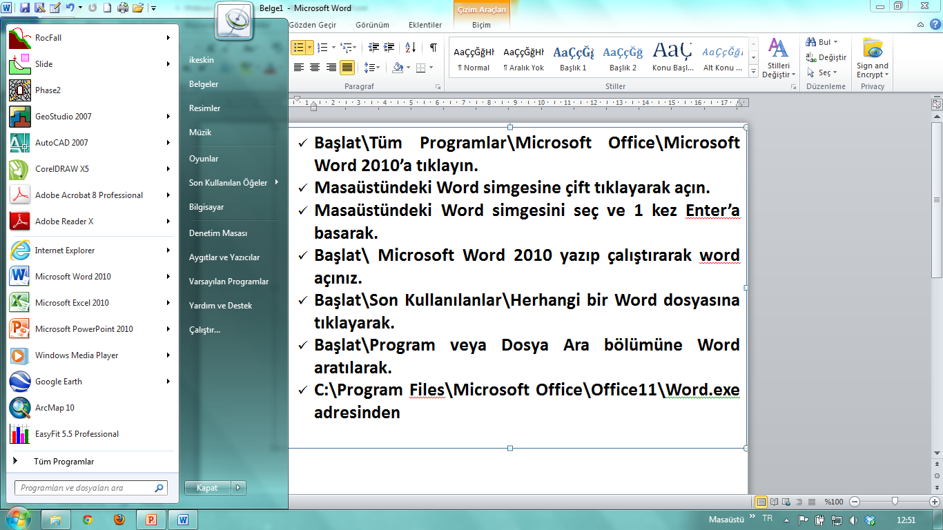Open Paragraf dialog launcher
Image resolution: width=943 pixels, height=530 pixels.
[x=438, y=87]
